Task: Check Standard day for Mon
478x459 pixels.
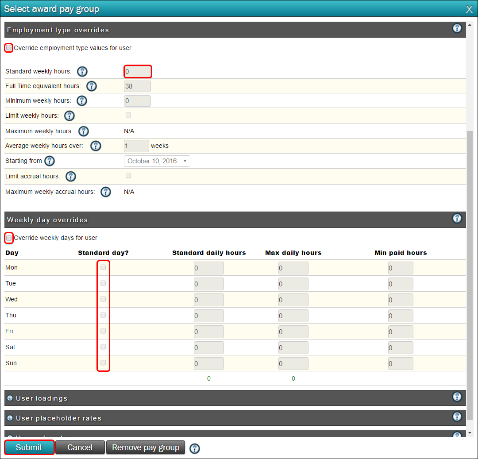Action: pos(103,267)
